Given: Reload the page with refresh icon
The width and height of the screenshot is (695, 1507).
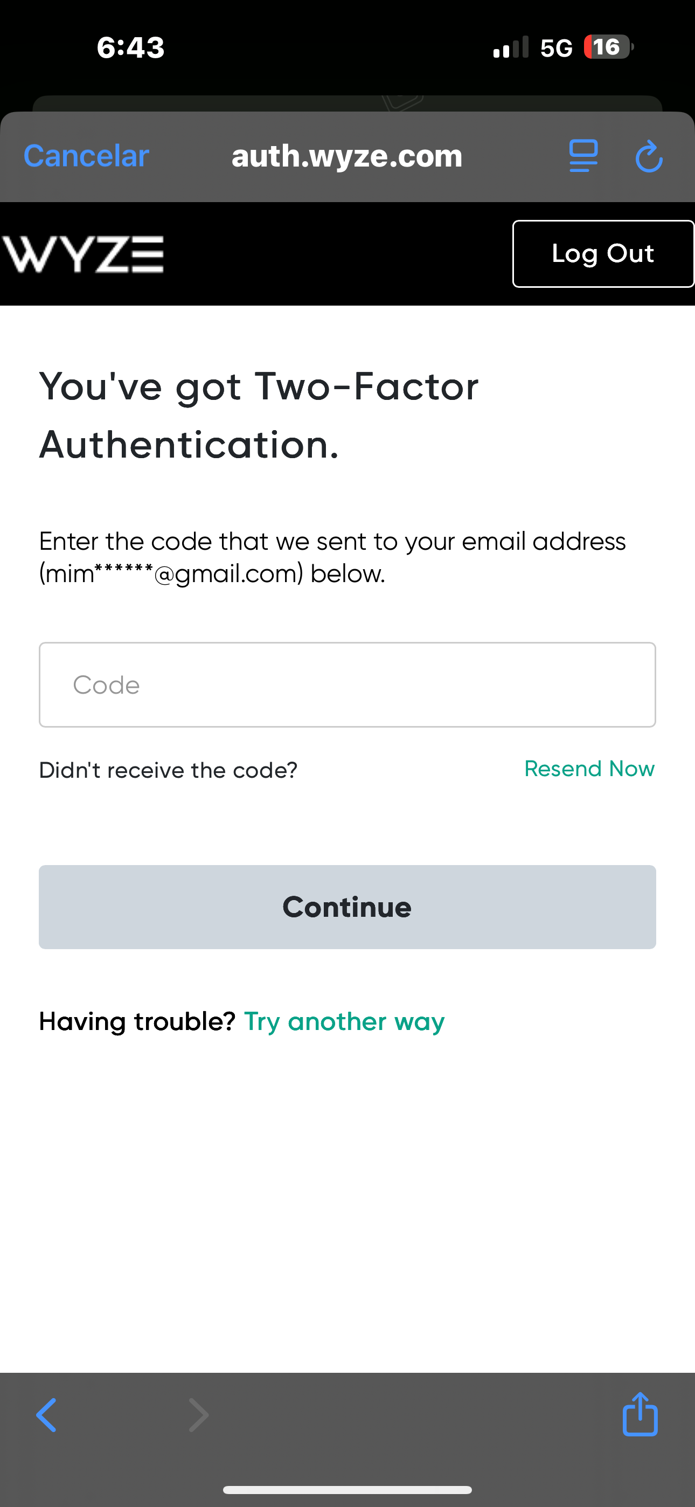Looking at the screenshot, I should point(649,157).
